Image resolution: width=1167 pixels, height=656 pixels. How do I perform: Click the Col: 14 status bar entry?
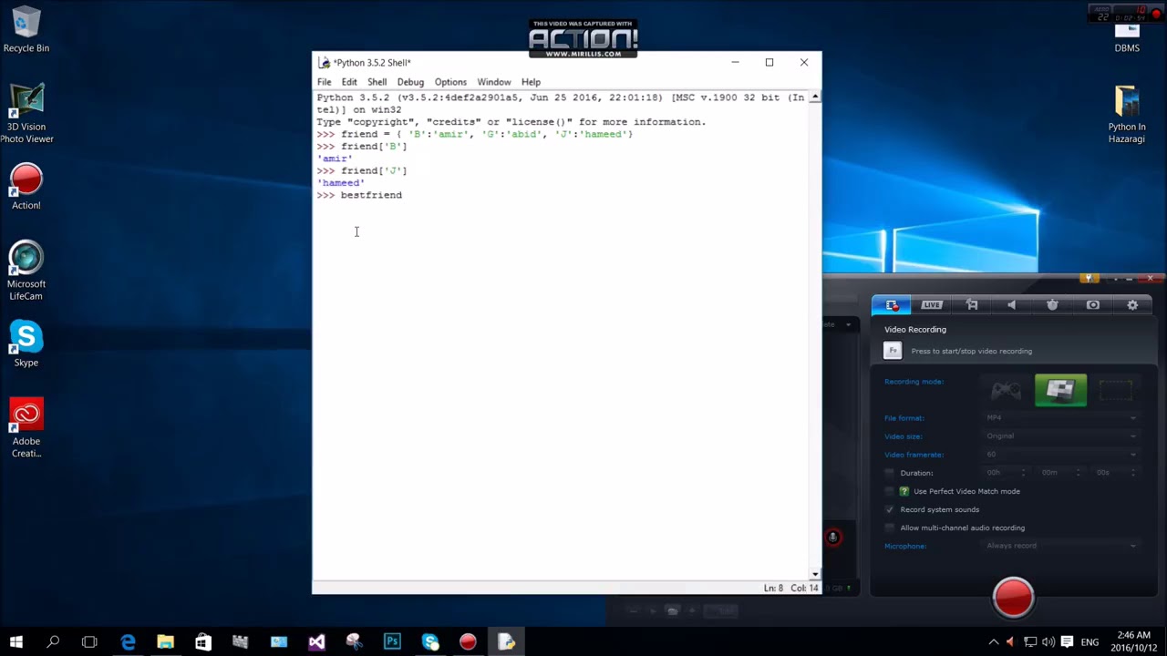point(804,588)
